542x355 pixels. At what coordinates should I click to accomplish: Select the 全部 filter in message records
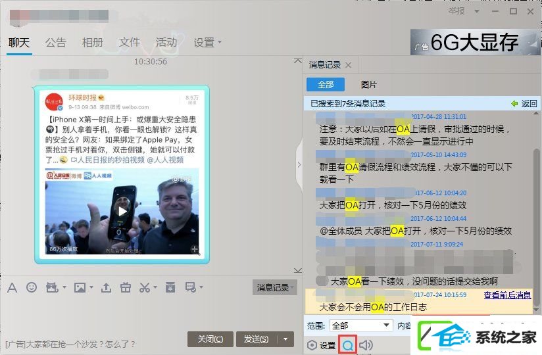tap(326, 85)
